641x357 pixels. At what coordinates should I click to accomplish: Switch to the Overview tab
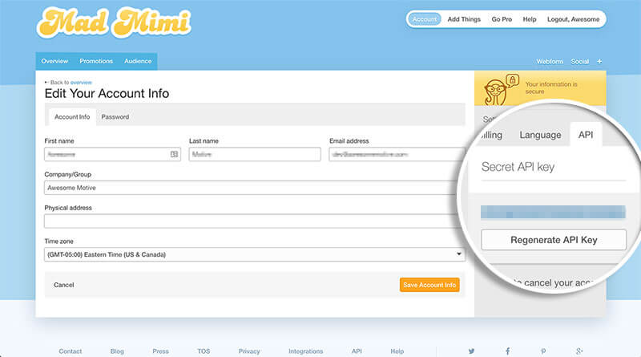click(54, 61)
